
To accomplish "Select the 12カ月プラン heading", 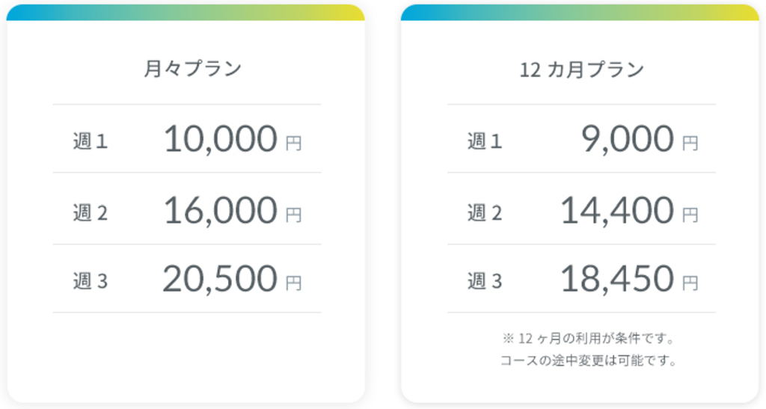I will tap(582, 70).
